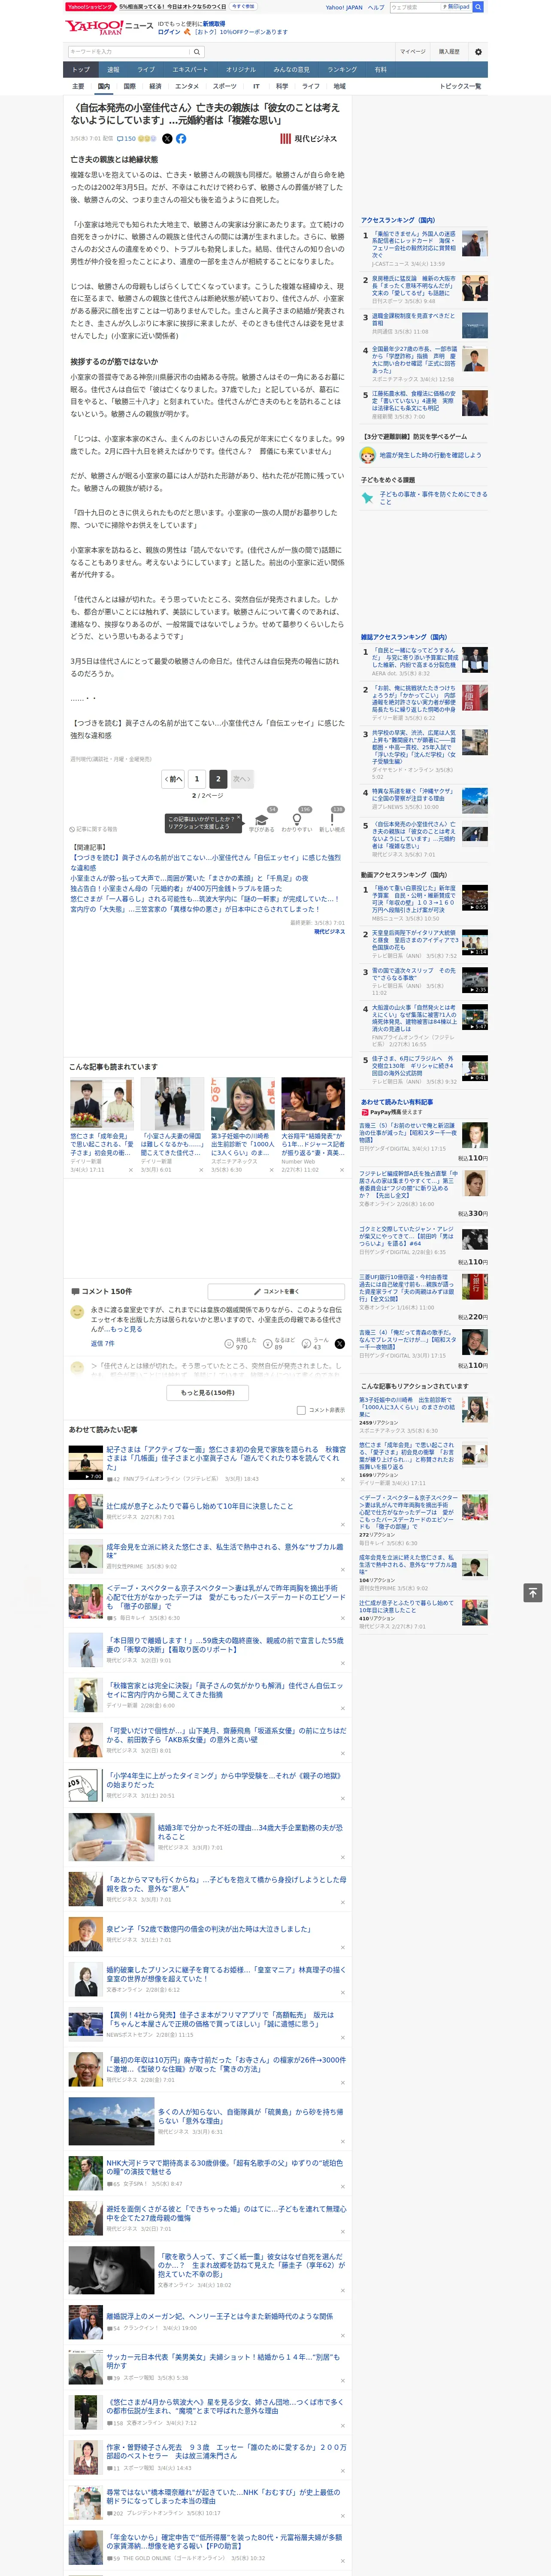This screenshot has width=551, height=2576.
Task: Open the みんなの意見 tab
Action: point(292,70)
